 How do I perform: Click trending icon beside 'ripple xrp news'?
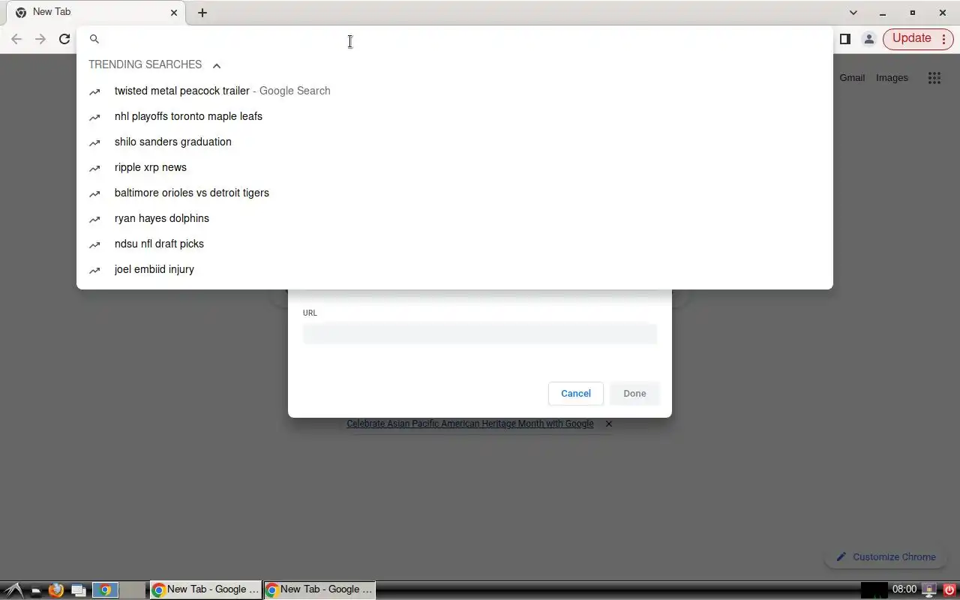[94, 168]
